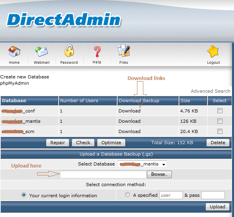The height and width of the screenshot is (217, 234).
Task: Focus the specified user input field
Action: pyautogui.click(x=171, y=195)
